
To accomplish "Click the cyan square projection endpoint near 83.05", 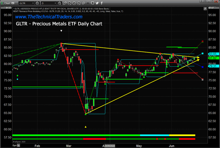I will pos(203,53).
